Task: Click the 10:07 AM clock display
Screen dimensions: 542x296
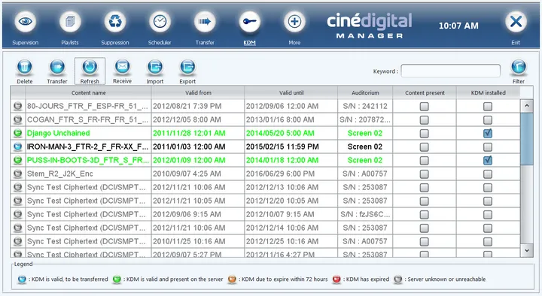Action: 458,26
